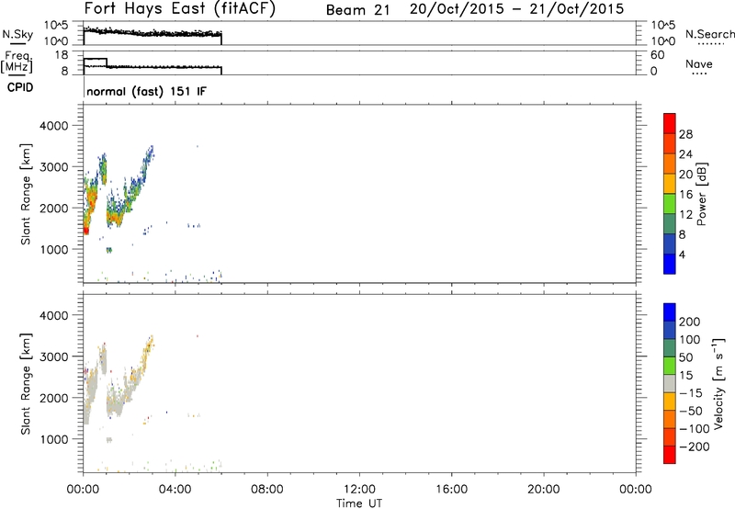Viewport: 735px width, 509px height.
Task: Click 'normal (fast) 151 IF' text
Action: pos(146,91)
